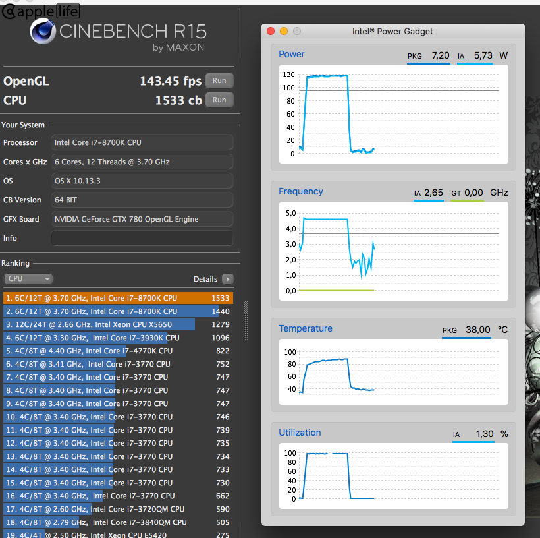540x538 pixels.
Task: Select the i7-3840QM ranking row
Action: (118, 522)
